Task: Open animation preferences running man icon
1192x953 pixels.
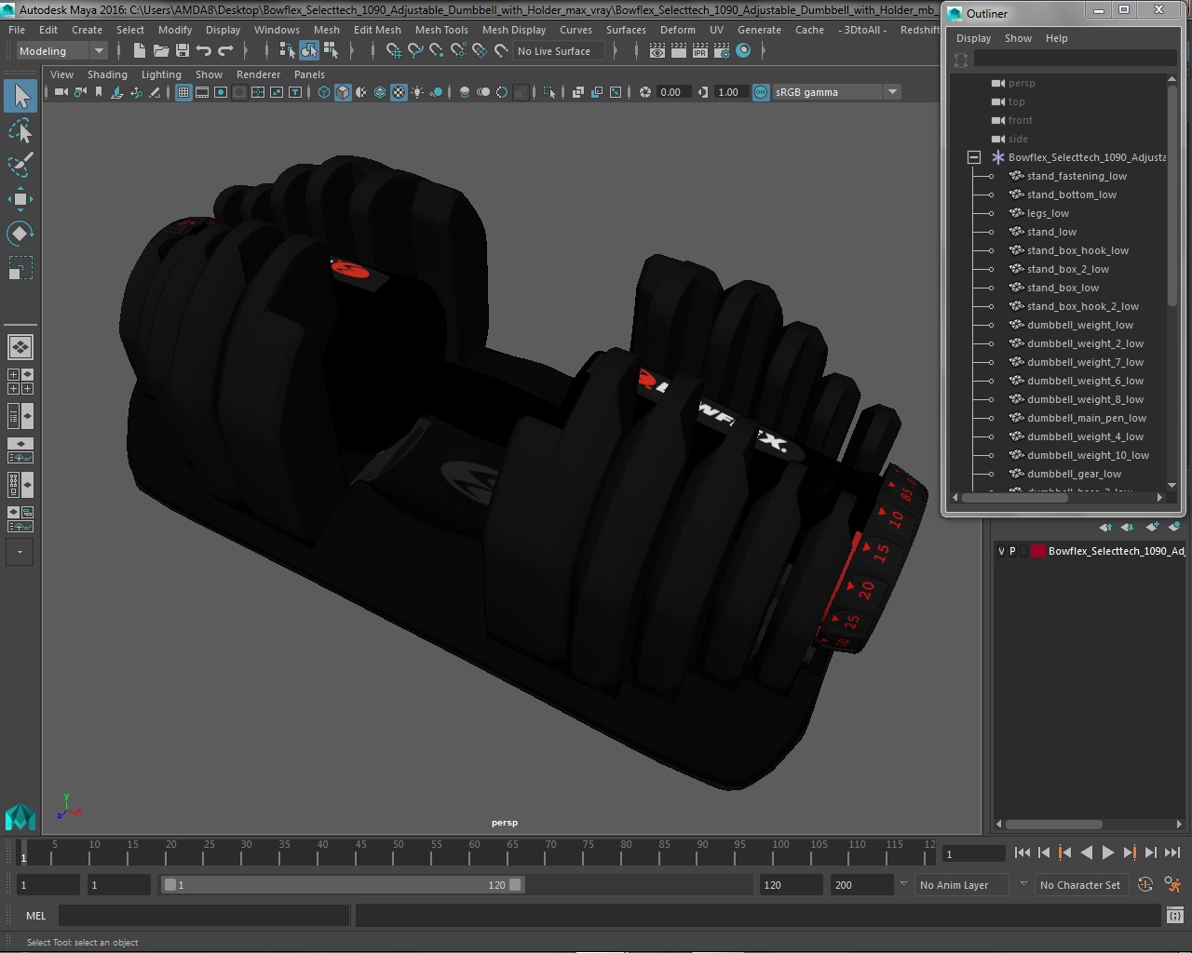Action: pos(1172,885)
